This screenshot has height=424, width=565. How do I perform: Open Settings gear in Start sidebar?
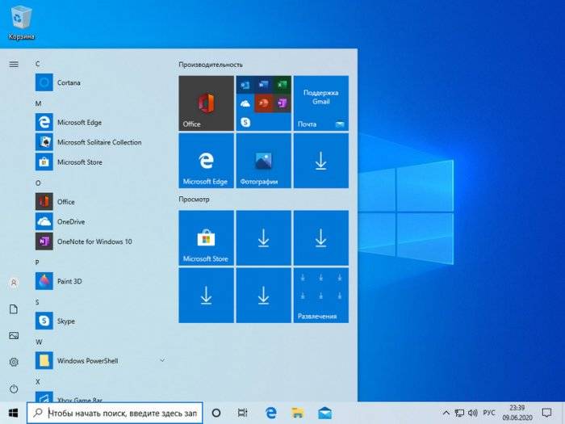click(14, 362)
